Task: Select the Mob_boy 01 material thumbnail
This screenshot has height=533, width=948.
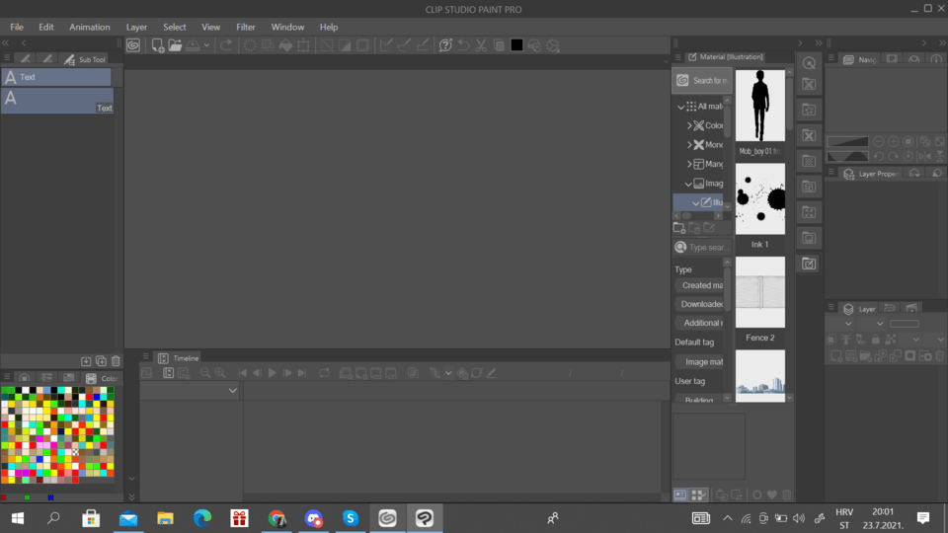Action: click(x=760, y=106)
